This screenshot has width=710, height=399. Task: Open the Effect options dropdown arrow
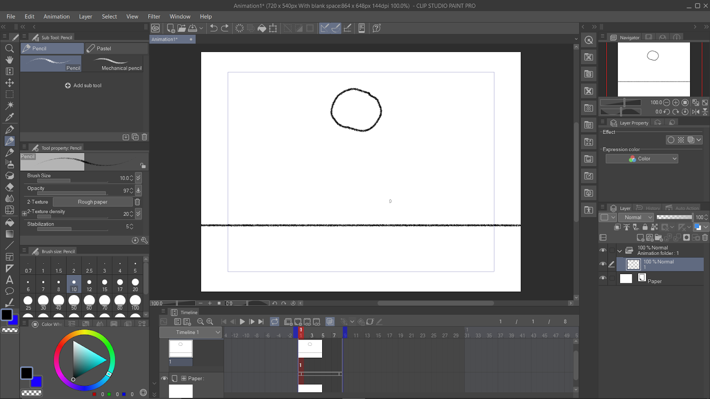[x=699, y=140]
